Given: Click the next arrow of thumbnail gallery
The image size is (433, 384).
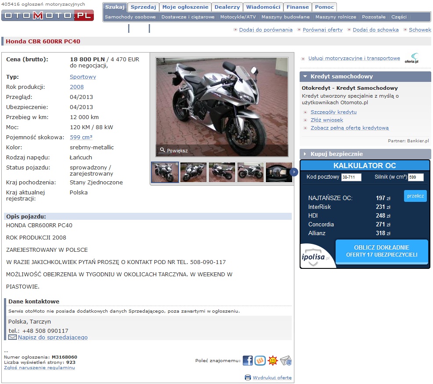Looking at the screenshot, I should (x=295, y=172).
